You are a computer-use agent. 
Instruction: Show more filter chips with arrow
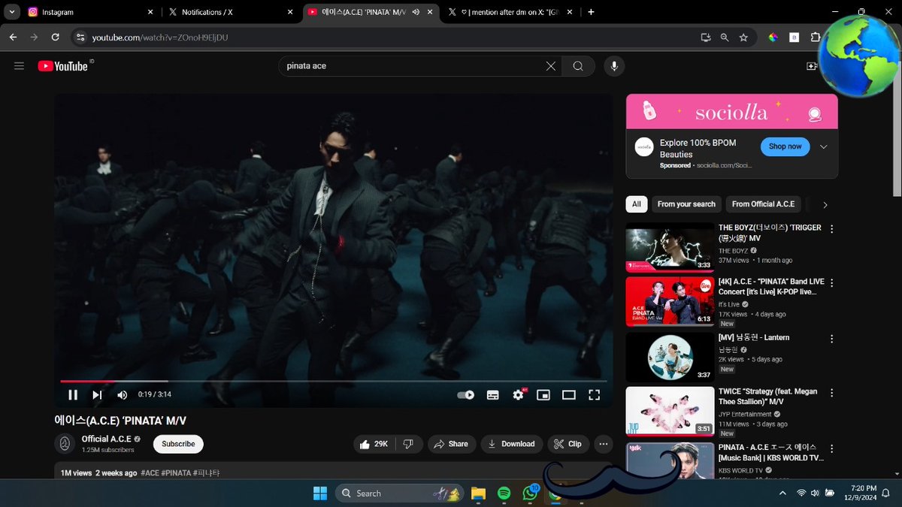[825, 204]
